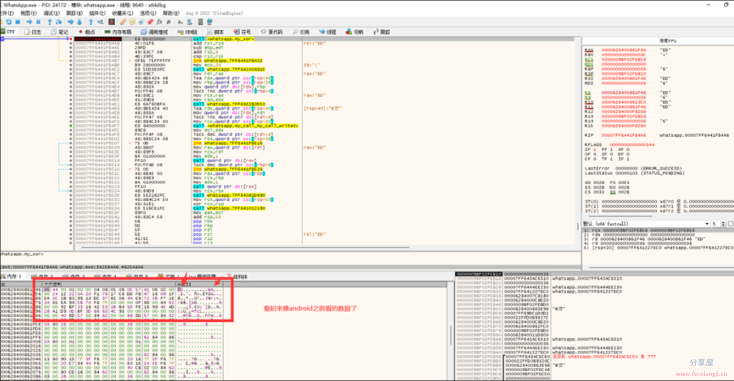734x381 pixels.
Task: Click the globe icon in toolbar
Action: click(209, 22)
